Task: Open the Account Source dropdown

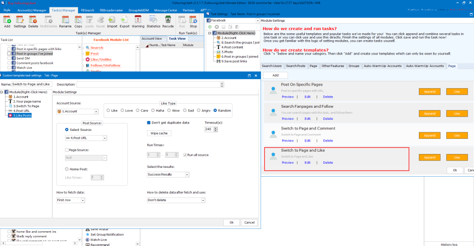Action: (x=96, y=111)
